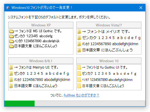Screen dimensions: 150x112
Task: Click folder icon beside 'ゼンカク 12345 abcdefg' in XP
Action: (11, 36)
